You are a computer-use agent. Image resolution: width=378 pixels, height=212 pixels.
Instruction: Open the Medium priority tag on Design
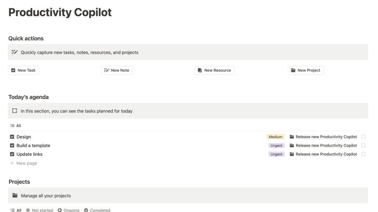(275, 137)
